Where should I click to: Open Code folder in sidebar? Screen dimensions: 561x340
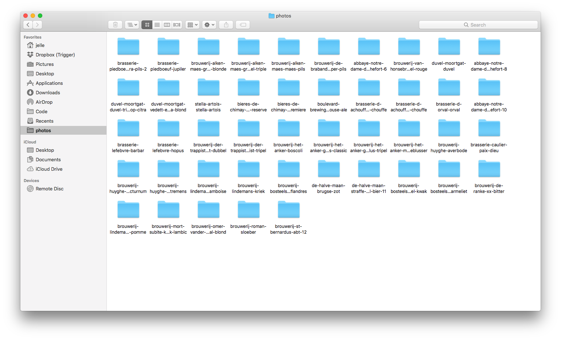pyautogui.click(x=63, y=111)
